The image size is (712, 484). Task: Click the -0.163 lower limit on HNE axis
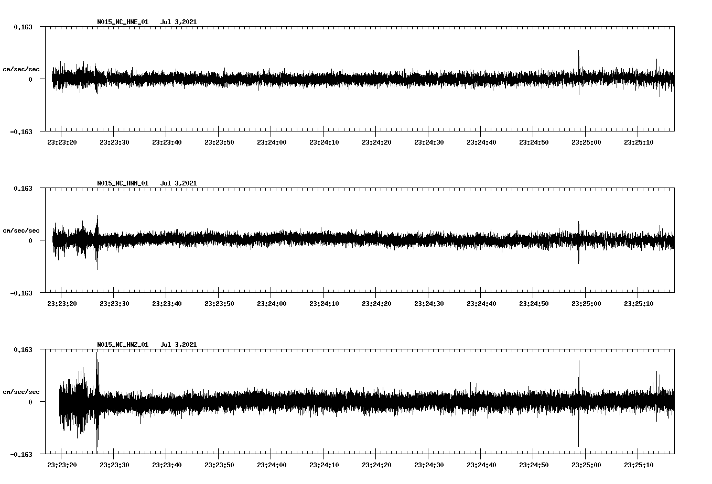coord(21,131)
